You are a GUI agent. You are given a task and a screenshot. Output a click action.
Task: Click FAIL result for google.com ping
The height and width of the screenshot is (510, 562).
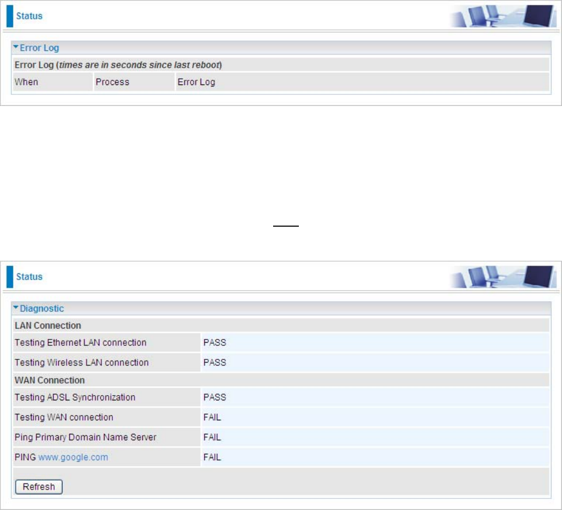[212, 458]
